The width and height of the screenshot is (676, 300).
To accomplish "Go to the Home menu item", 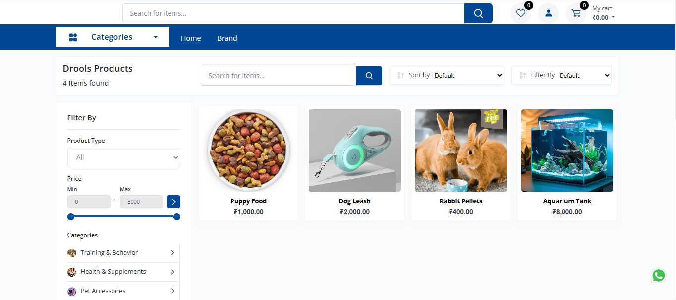I will tap(191, 38).
